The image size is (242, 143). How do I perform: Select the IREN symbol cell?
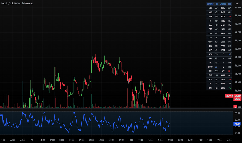click(x=210, y=71)
